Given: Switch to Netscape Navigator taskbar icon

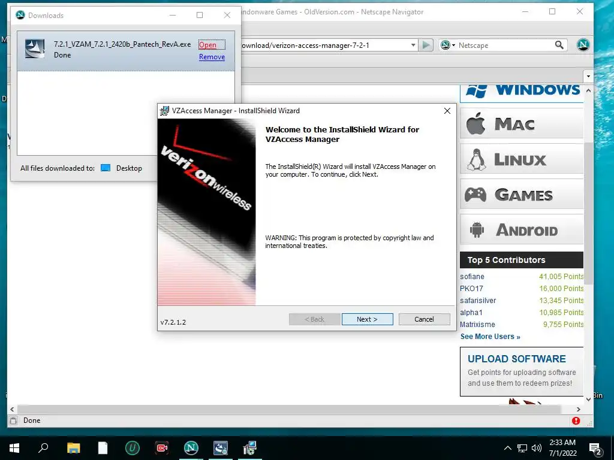Looking at the screenshot, I should [x=191, y=448].
